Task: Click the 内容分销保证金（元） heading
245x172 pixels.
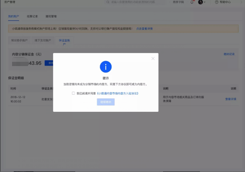Action: [x=27, y=54]
